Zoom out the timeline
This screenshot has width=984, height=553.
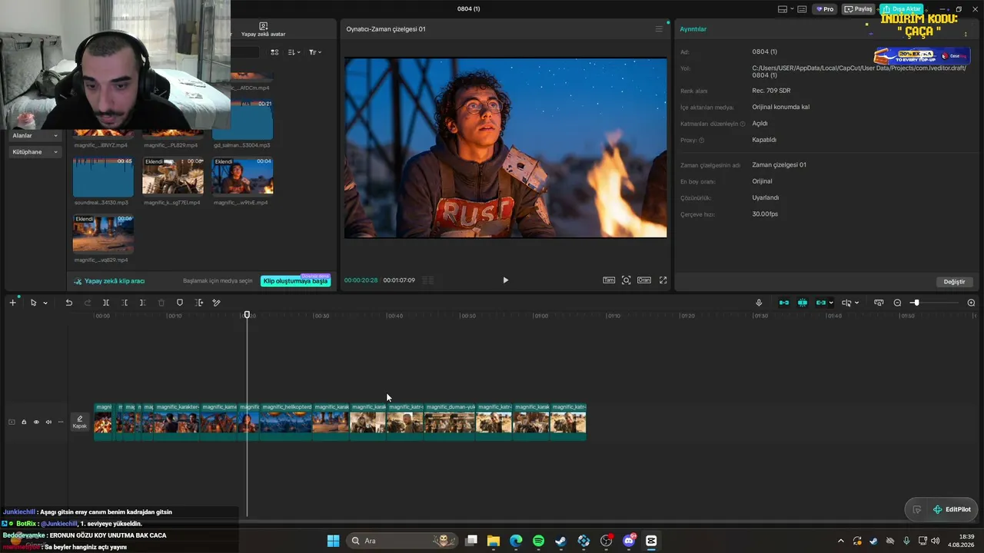897,303
